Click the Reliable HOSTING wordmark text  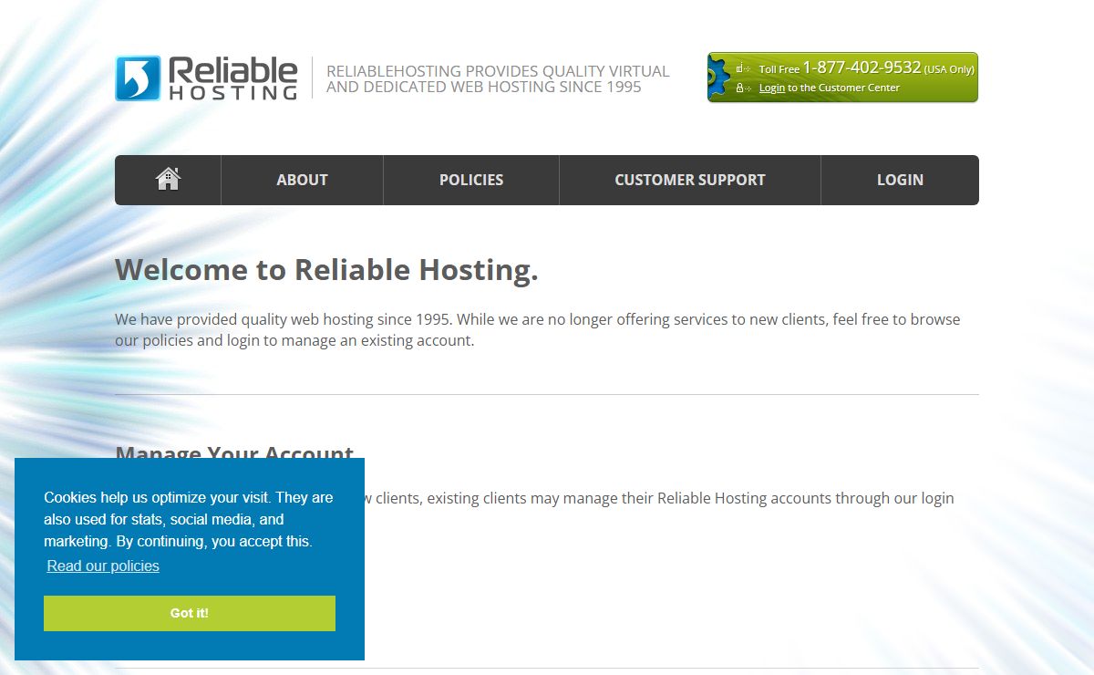tap(233, 78)
